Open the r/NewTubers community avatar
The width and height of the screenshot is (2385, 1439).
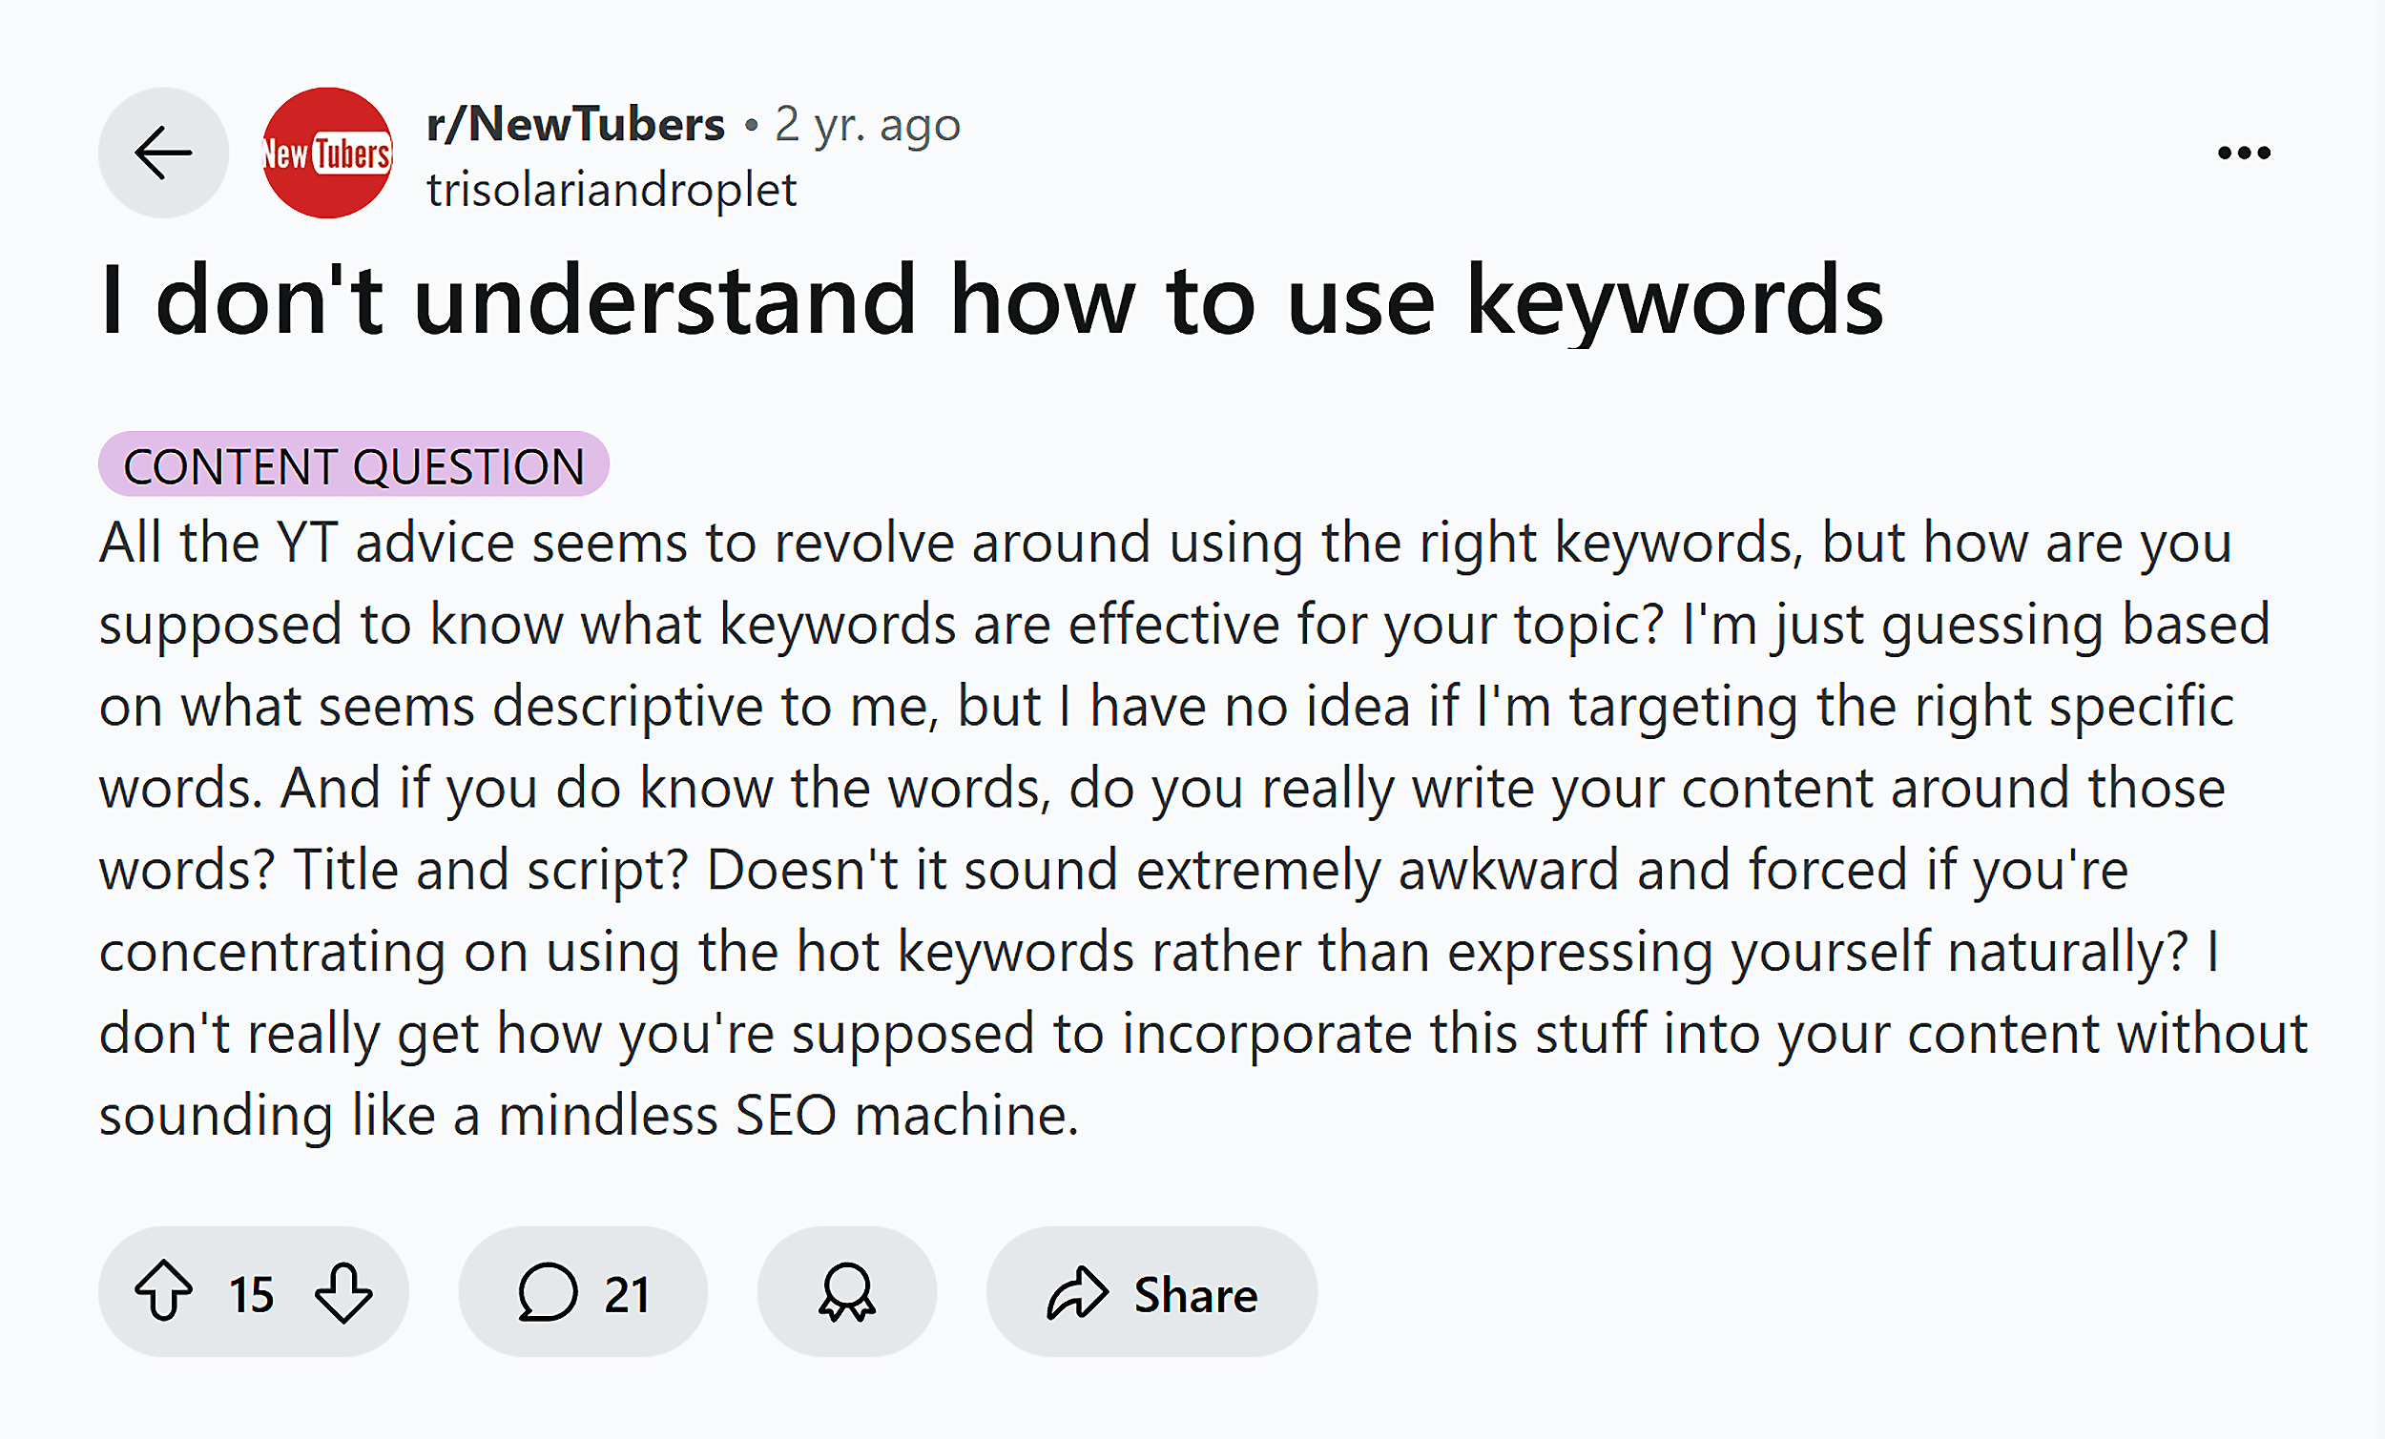[326, 152]
